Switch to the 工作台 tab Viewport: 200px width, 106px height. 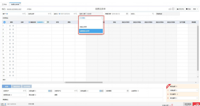[x=4, y=4]
